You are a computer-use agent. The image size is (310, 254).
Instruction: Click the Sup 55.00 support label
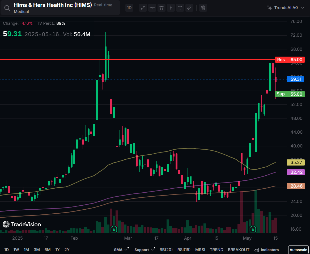(x=290, y=94)
